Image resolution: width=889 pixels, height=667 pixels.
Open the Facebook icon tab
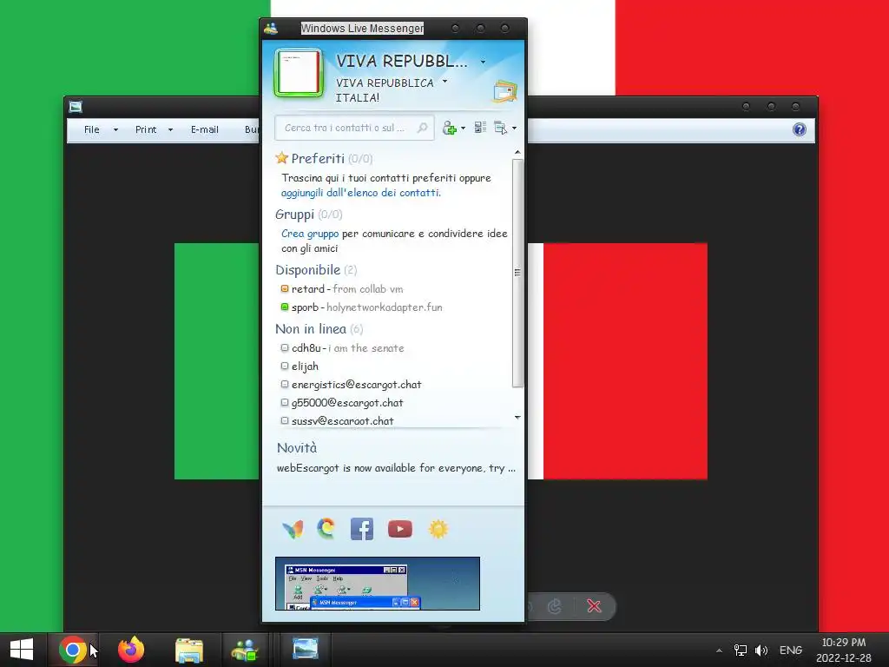point(362,529)
